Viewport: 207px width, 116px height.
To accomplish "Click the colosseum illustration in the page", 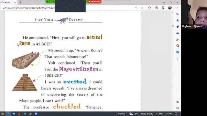I will 26,60.
